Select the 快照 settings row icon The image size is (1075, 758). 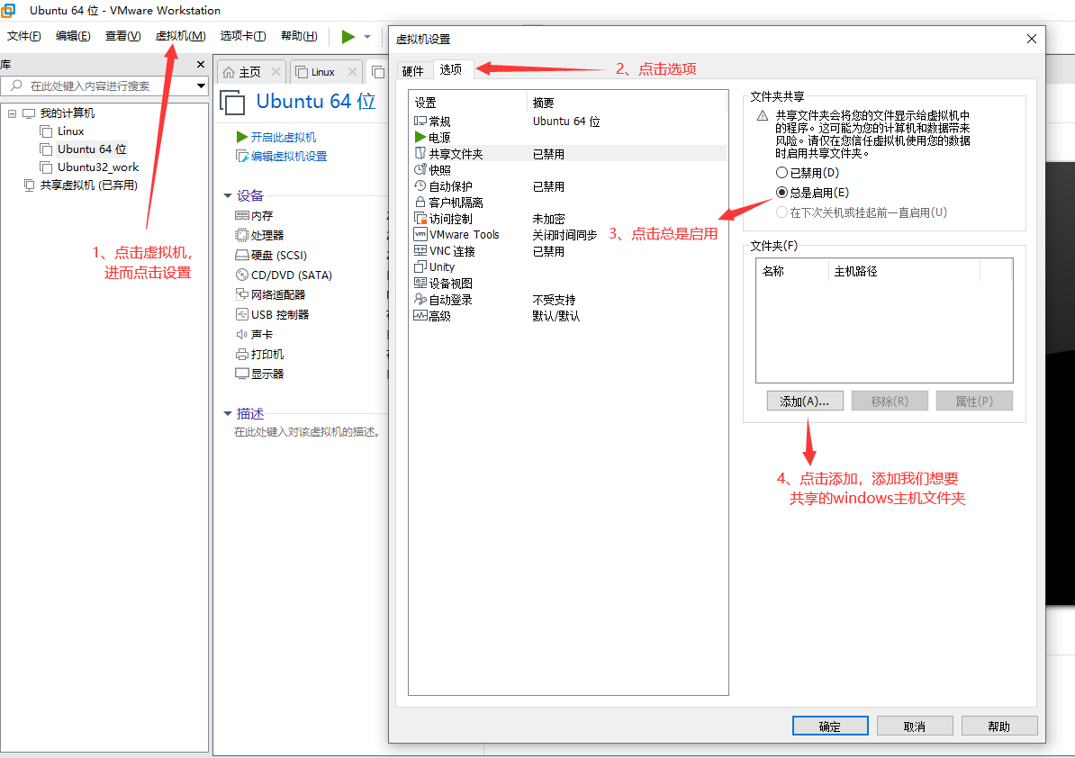tap(420, 170)
